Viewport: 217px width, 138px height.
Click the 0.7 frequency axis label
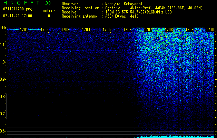coord(2,114)
